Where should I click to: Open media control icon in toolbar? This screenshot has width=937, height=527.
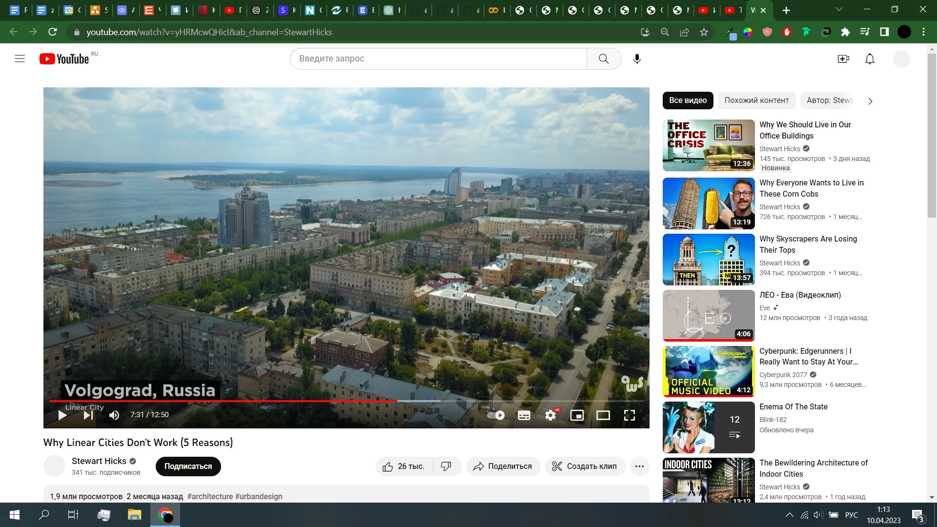(x=865, y=32)
